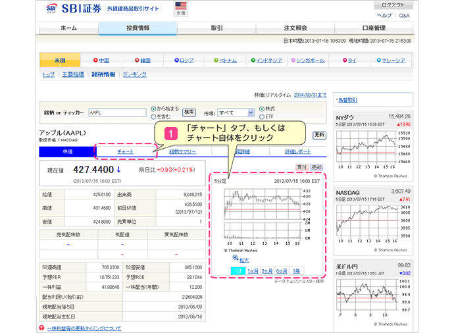Switch to the 銘柄サマリー tab
Viewport: 454px width, 333px height.
click(182, 151)
